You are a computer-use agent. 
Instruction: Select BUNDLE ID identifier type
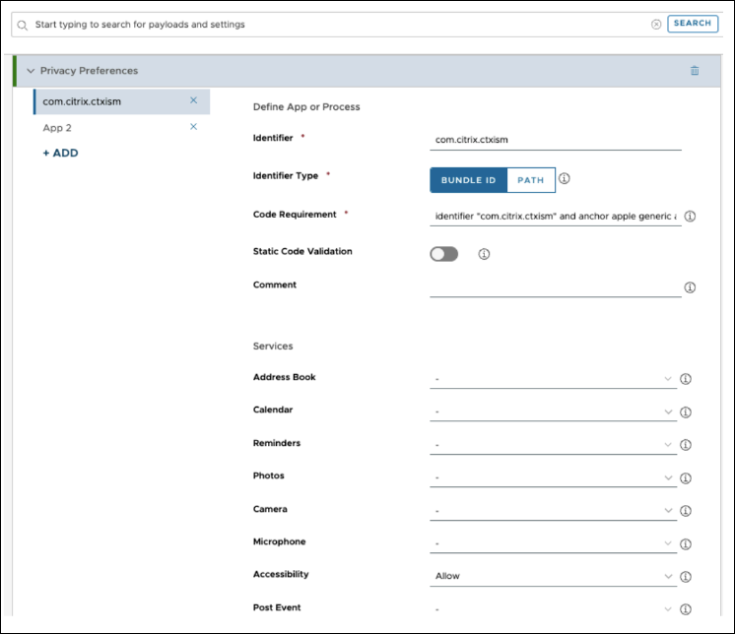(x=468, y=180)
